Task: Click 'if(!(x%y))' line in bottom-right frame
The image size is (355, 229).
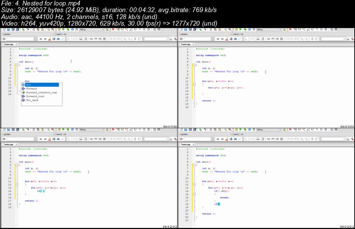Action: [x=222, y=191]
